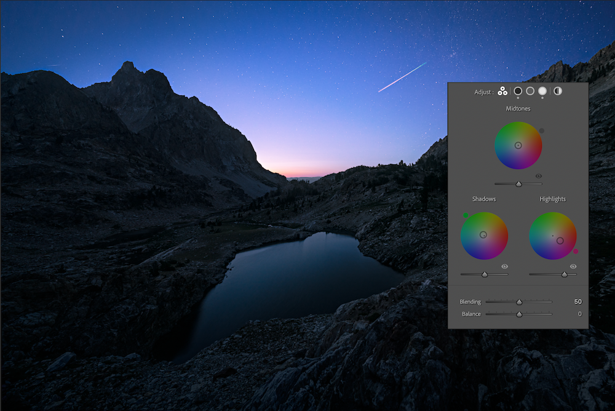This screenshot has height=411, width=615.
Task: Toggle the Highlights eye visibility icon
Action: [573, 266]
